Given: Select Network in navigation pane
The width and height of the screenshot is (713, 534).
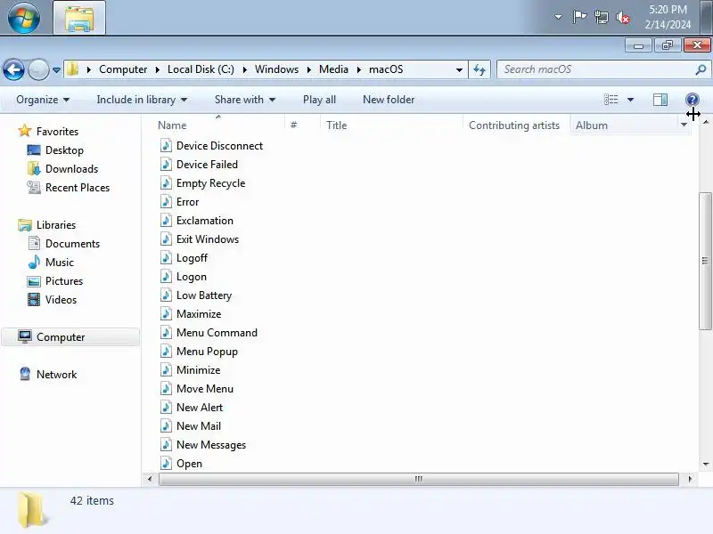Looking at the screenshot, I should point(56,375).
